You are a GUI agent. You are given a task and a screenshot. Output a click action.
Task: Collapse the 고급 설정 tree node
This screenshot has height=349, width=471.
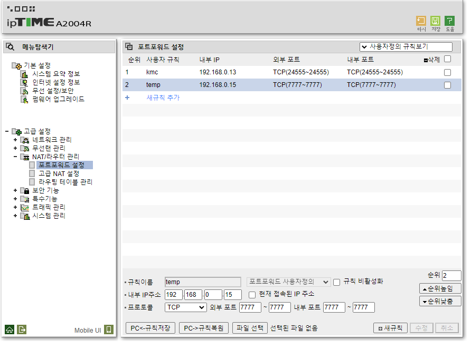tap(7, 131)
